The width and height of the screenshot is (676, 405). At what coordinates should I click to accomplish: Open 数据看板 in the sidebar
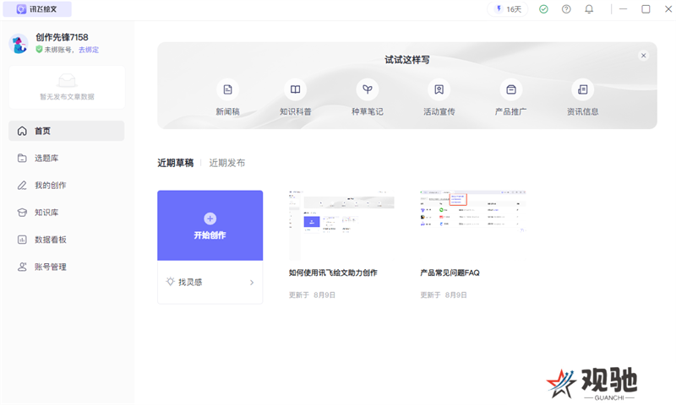(x=67, y=240)
